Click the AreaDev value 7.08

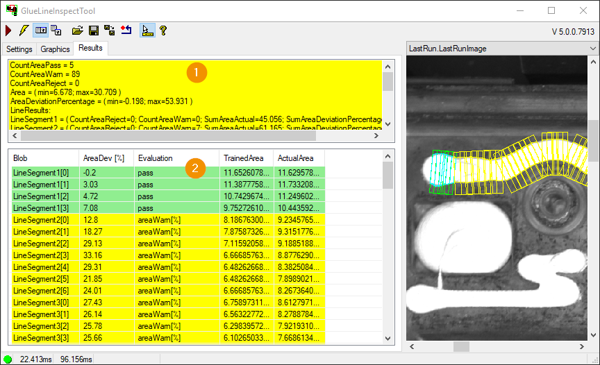pyautogui.click(x=91, y=208)
